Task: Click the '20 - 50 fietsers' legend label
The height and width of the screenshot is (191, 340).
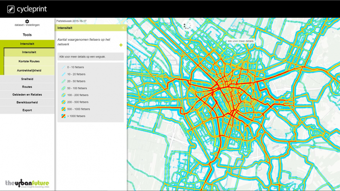Action: (x=76, y=81)
